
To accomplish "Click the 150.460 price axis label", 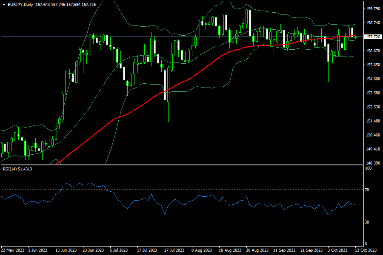I will click(x=373, y=135).
